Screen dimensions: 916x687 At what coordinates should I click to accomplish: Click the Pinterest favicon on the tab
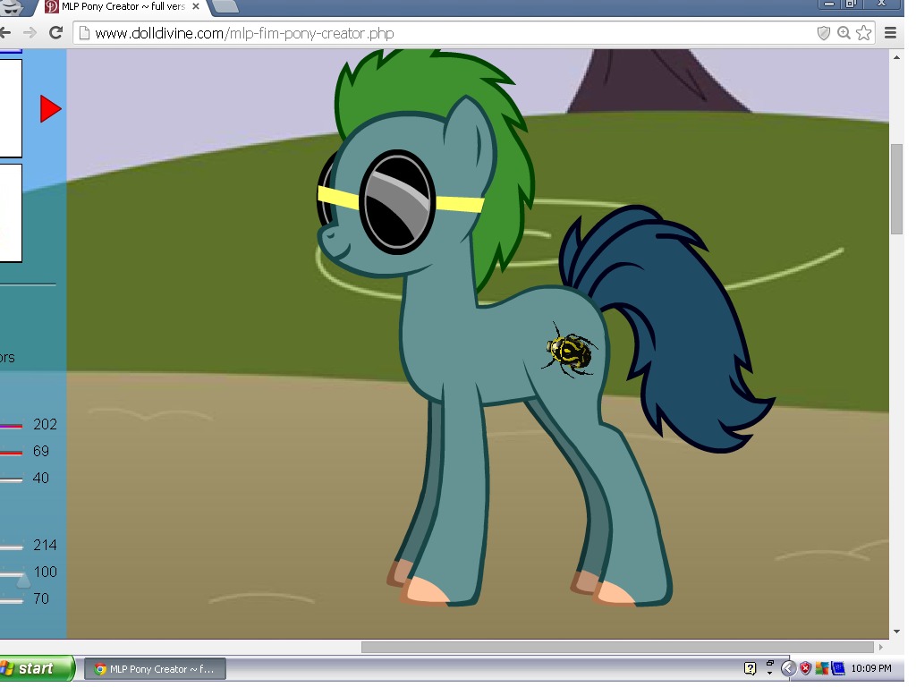coord(51,6)
